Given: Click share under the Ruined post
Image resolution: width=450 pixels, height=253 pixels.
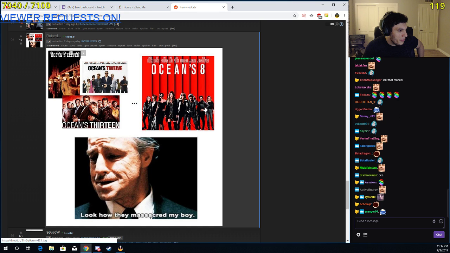Looking at the screenshot, I should pyautogui.click(x=64, y=46).
